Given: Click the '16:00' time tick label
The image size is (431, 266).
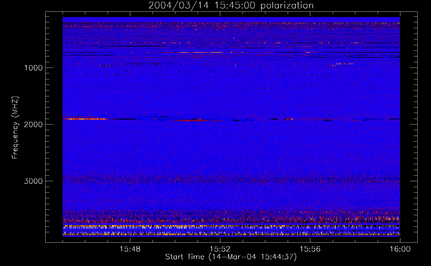Looking at the screenshot, I should [x=400, y=249].
